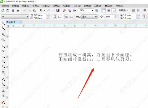This screenshot has height=108, width=148.
Task: Click the Print icon
Action: click(x=18, y=10)
